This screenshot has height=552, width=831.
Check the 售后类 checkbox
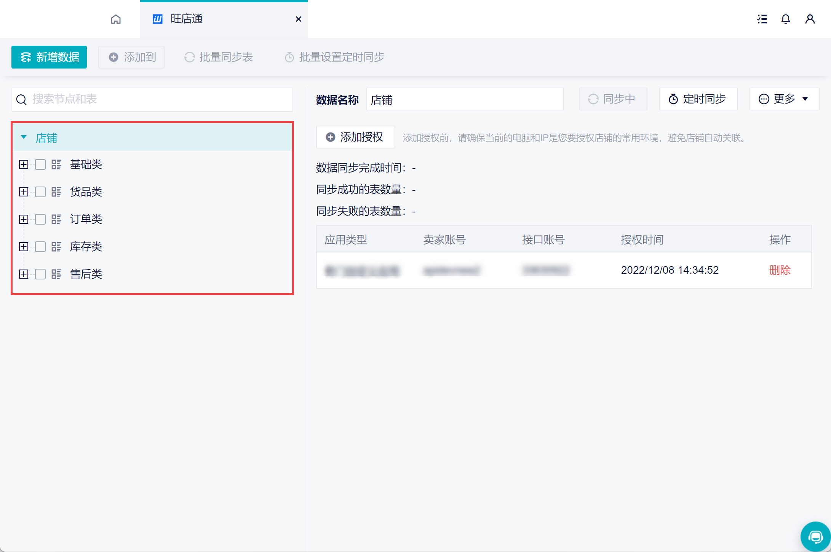pyautogui.click(x=40, y=274)
